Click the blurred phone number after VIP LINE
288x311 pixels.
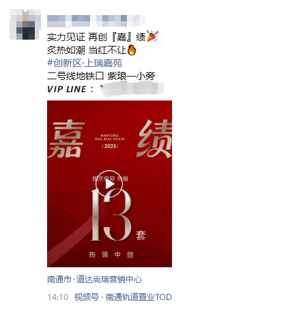point(132,89)
